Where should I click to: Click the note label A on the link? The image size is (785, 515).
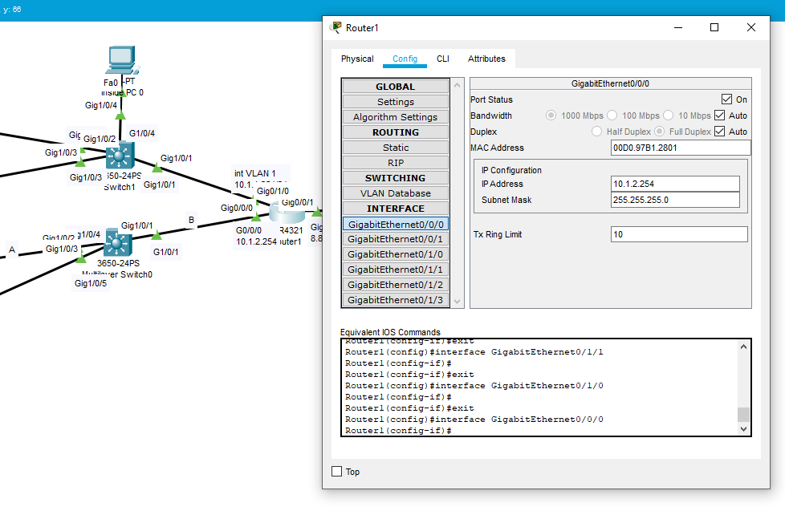coord(13,249)
